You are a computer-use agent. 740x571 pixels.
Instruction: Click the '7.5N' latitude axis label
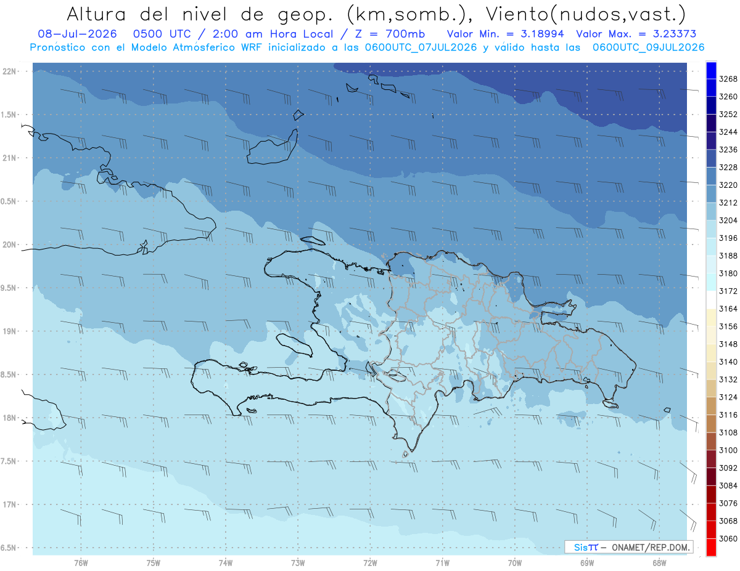8,461
